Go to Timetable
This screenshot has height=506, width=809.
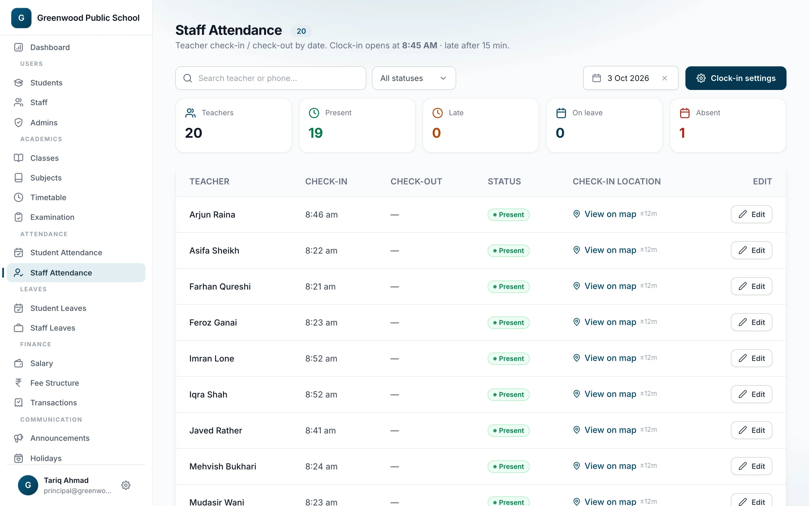(76, 197)
